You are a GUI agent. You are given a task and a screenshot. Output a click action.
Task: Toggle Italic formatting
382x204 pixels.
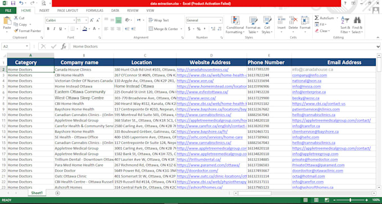point(54,29)
